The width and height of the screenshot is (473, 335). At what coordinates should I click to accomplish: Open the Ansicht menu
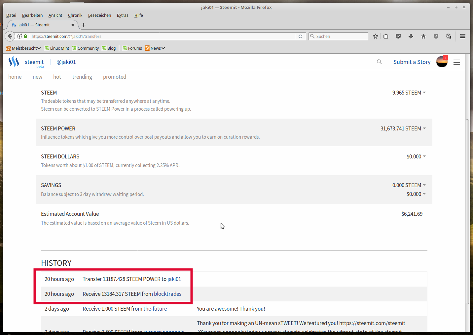click(55, 15)
